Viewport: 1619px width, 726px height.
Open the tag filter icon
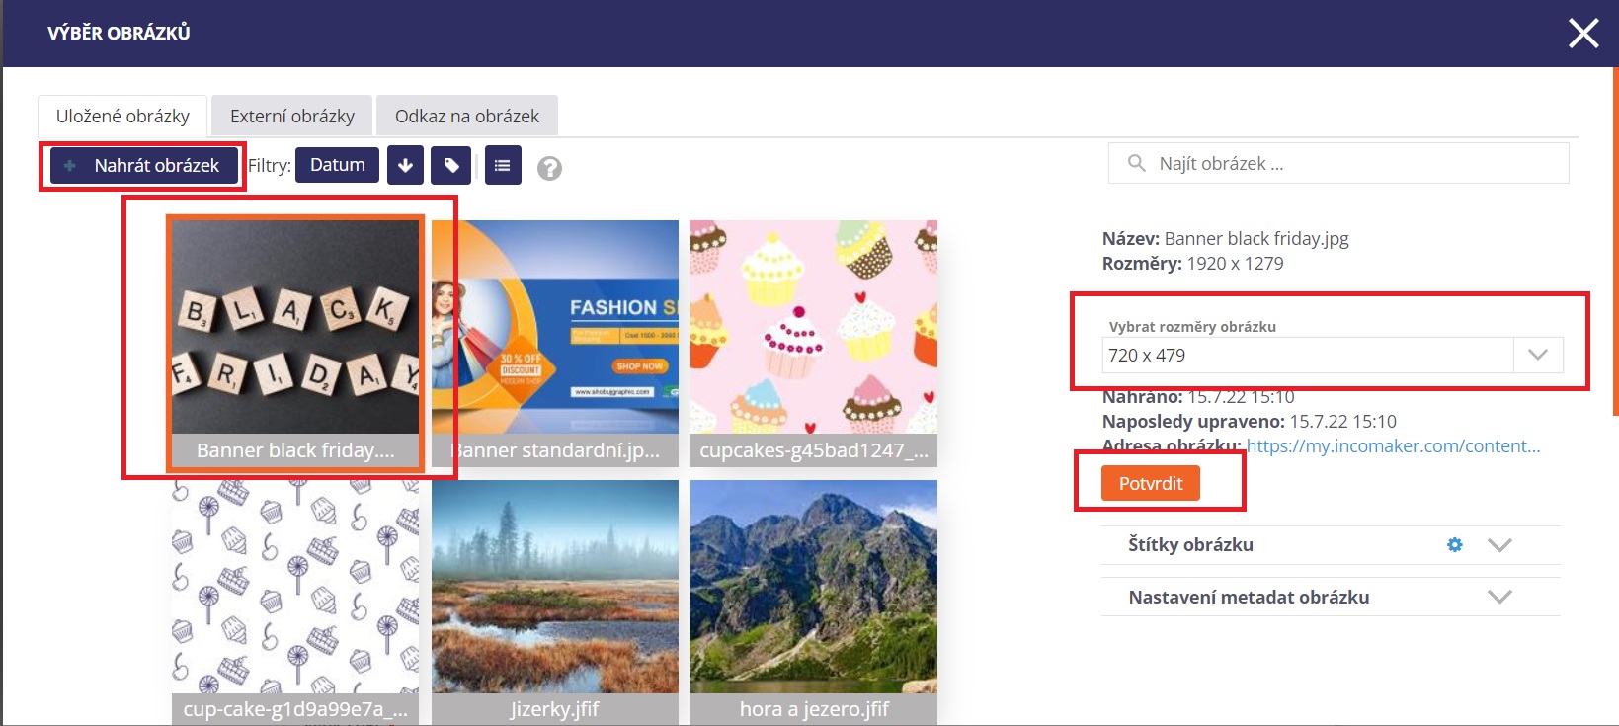point(451,165)
